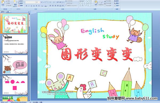Toggle Center text alignment

click(53, 6)
